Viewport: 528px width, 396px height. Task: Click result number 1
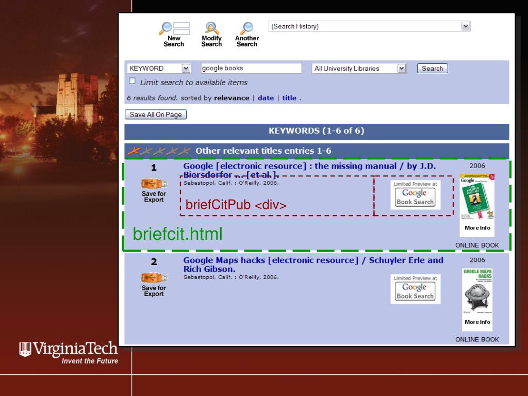click(x=154, y=168)
